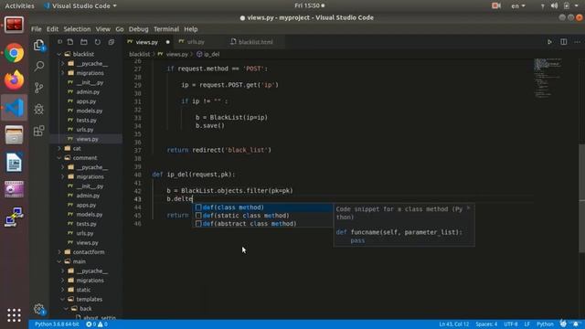Click Spaces: 4 indentation setting
The height and width of the screenshot is (329, 585).
click(486, 324)
